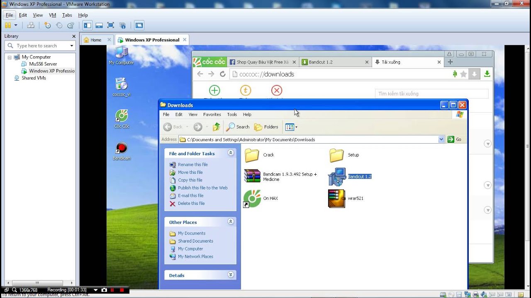Open the VM menu
Viewport: 531px width, 298px height.
(x=52, y=15)
